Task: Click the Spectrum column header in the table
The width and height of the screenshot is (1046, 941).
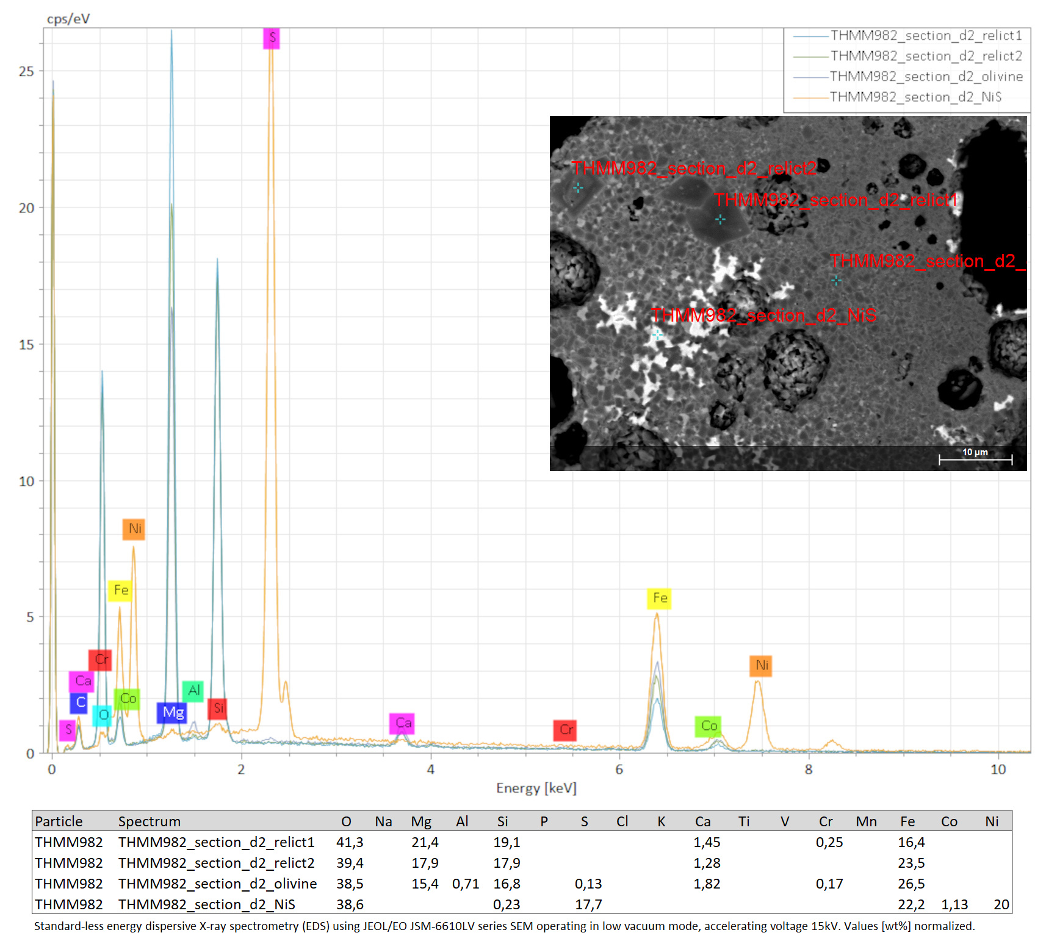Action: (150, 821)
